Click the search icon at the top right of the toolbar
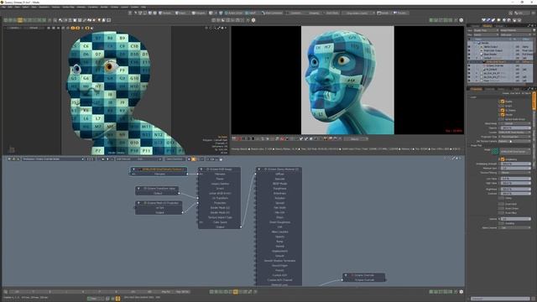 tap(510, 13)
